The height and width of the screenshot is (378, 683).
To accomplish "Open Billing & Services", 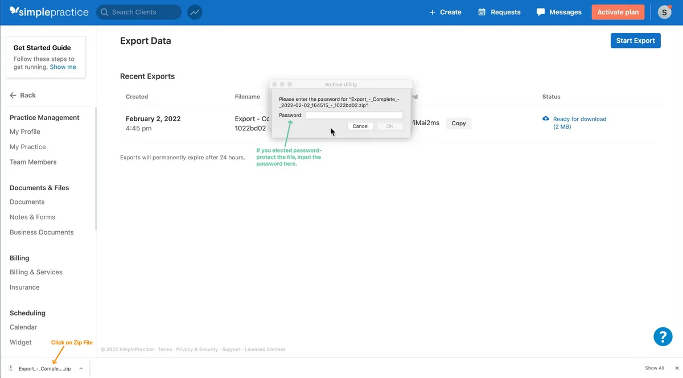I will (x=36, y=272).
